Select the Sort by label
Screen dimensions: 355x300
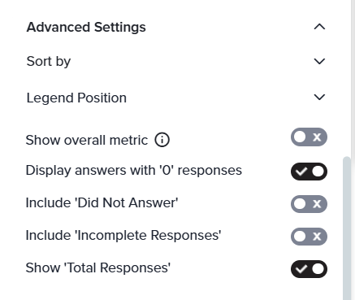[49, 61]
